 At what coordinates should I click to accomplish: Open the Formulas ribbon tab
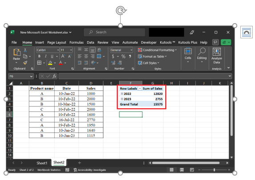(x=77, y=42)
